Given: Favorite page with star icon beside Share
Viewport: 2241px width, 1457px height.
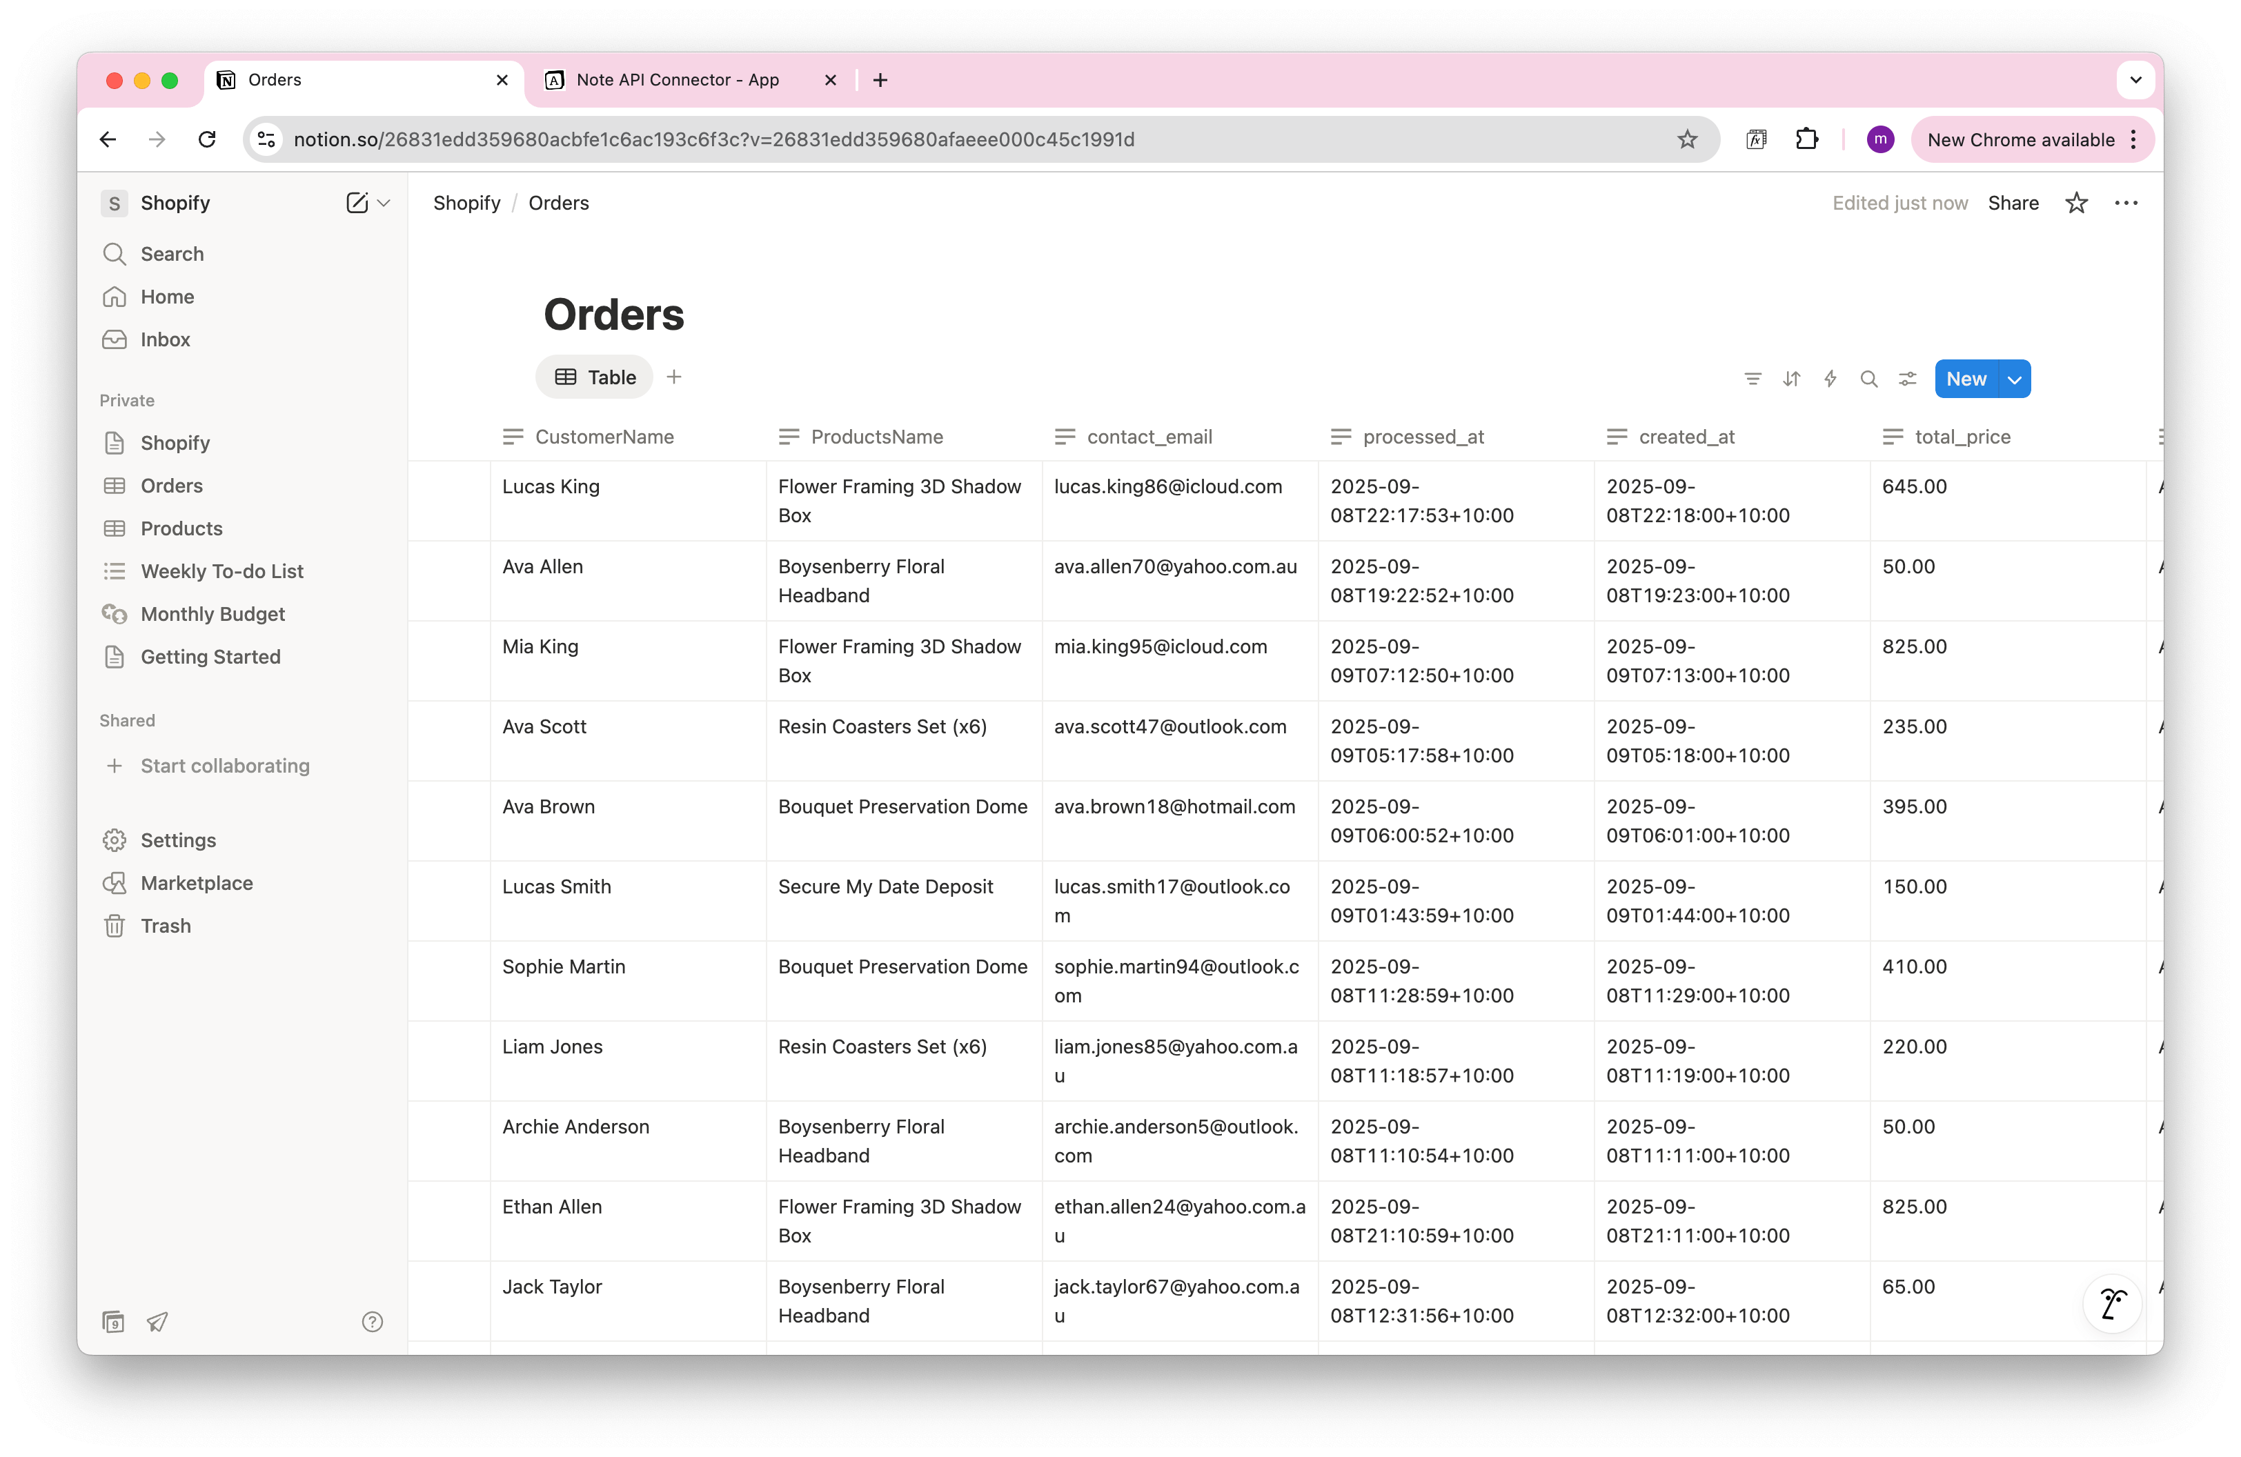Looking at the screenshot, I should point(2076,204).
